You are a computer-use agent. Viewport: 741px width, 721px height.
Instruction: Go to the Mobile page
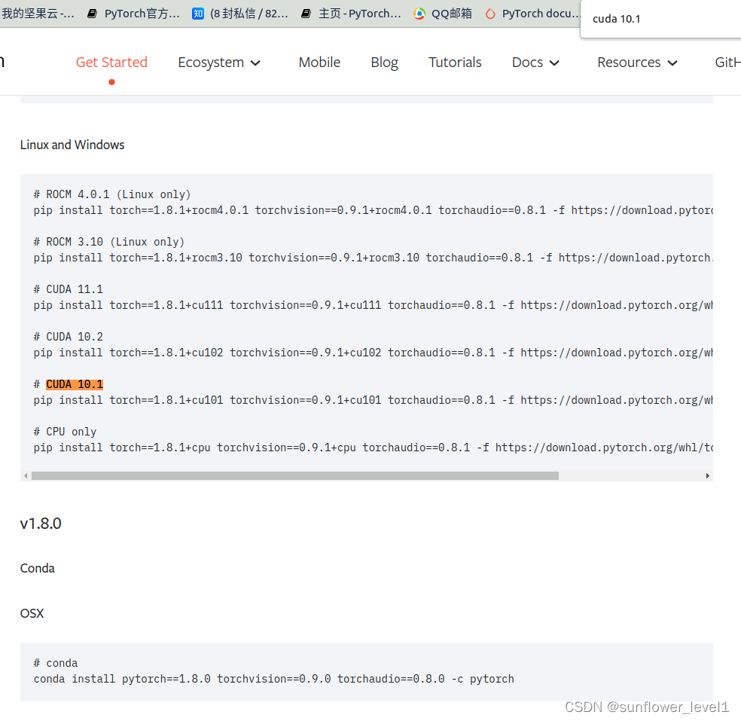(x=319, y=63)
